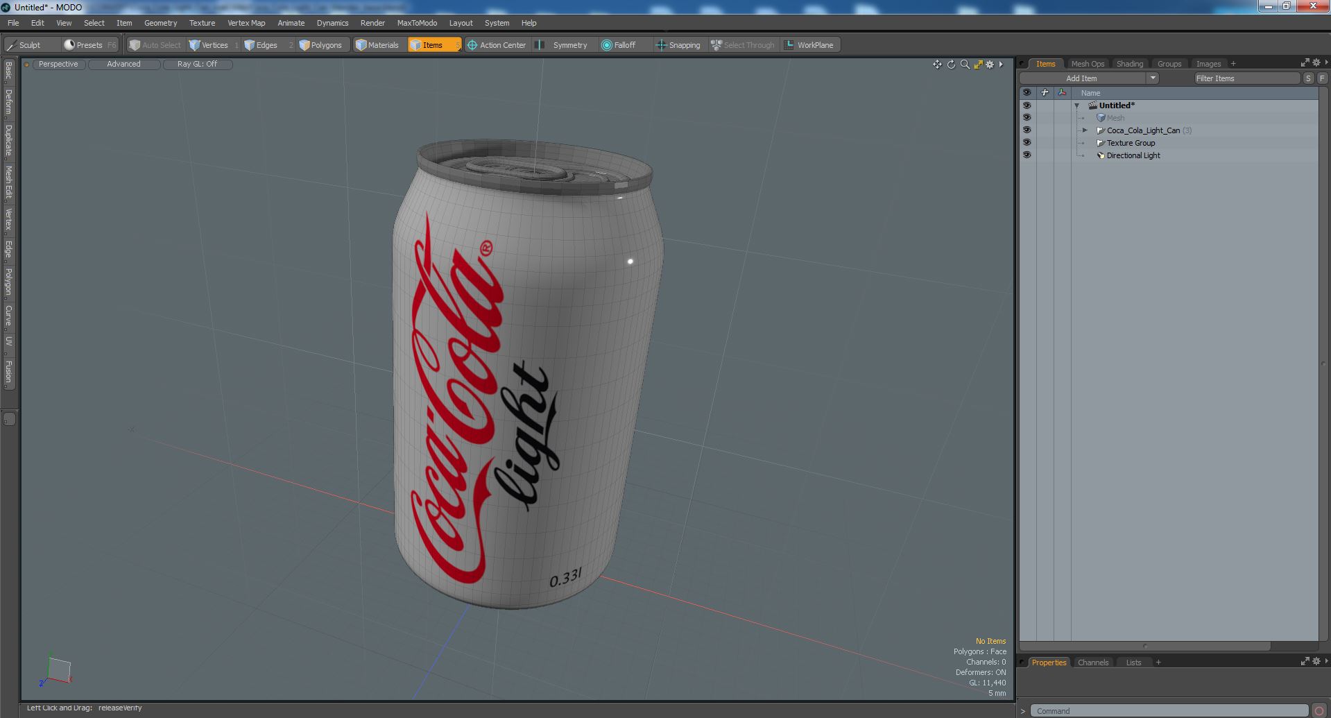Image resolution: width=1331 pixels, height=718 pixels.
Task: Toggle visibility of the Untitled scene
Action: tap(1027, 105)
